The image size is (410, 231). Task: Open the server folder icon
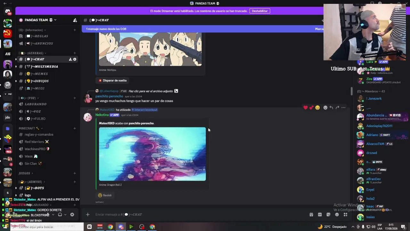click(8, 128)
